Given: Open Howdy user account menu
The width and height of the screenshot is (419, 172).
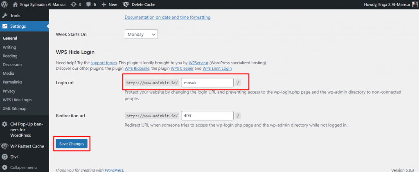Looking at the screenshot, I should pyautogui.click(x=389, y=4).
